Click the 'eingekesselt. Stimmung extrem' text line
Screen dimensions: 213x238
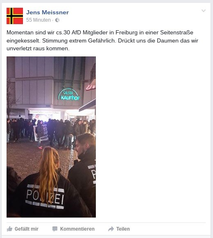tap(102, 40)
